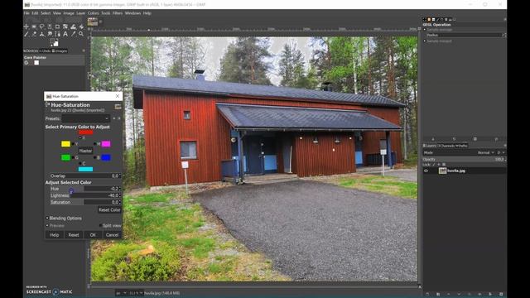
Task: Adjust the Lightness slider
Action: point(85,195)
